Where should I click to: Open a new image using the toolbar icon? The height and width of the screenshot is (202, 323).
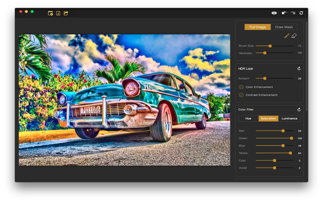50,13
